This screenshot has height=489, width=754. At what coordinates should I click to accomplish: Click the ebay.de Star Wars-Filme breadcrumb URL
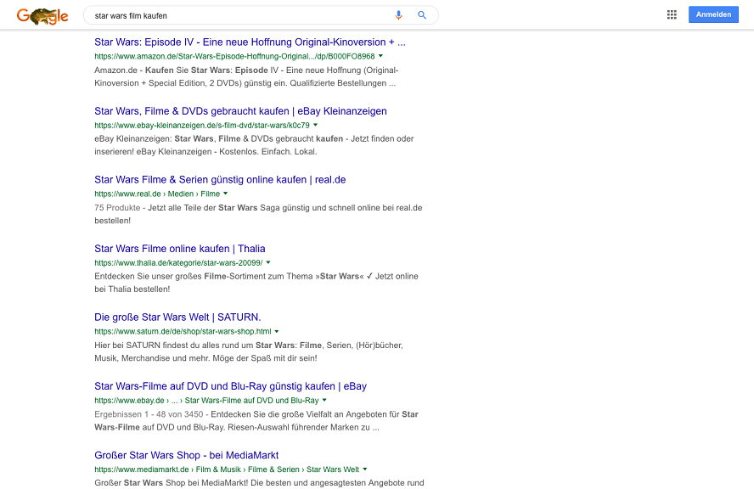(x=206, y=400)
